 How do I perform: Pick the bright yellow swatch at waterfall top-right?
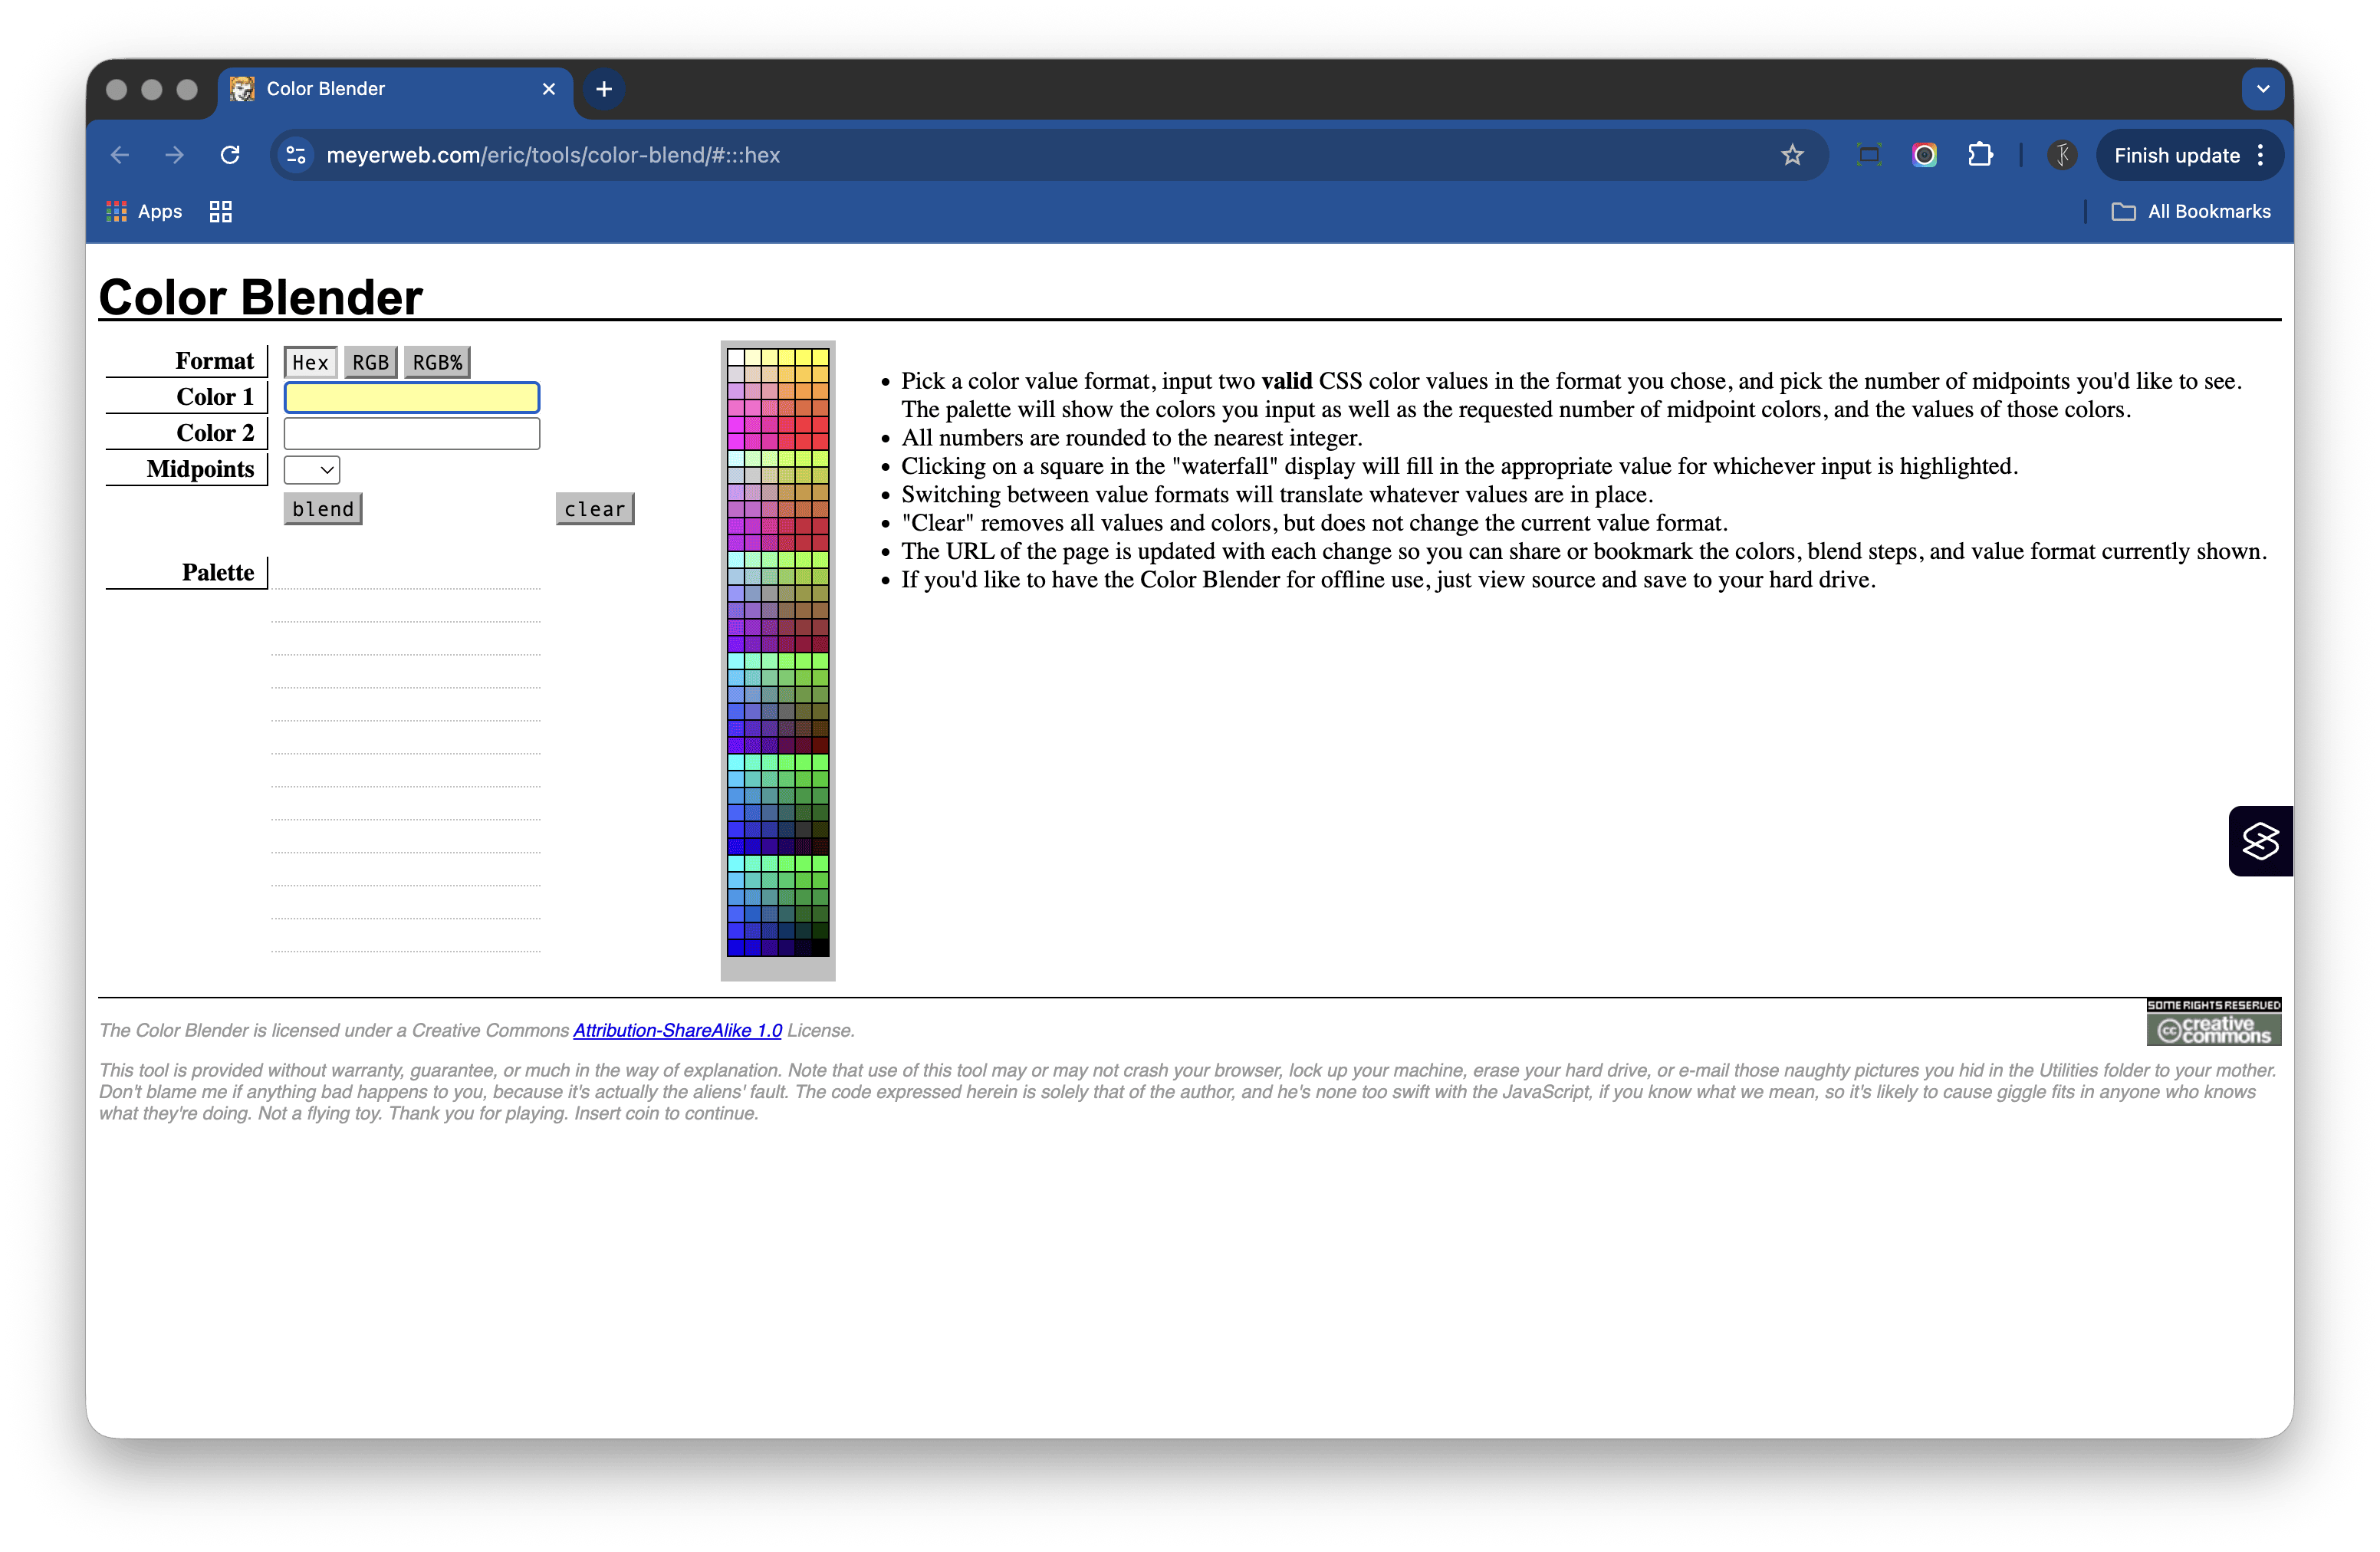coord(820,357)
